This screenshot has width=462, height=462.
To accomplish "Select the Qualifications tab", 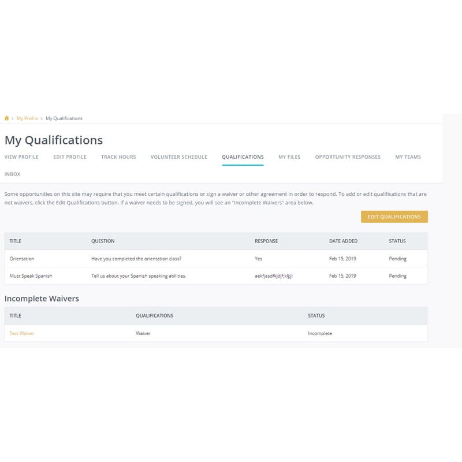I will coord(242,157).
